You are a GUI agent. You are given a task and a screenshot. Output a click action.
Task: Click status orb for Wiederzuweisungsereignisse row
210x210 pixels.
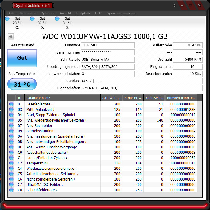coord(11,168)
